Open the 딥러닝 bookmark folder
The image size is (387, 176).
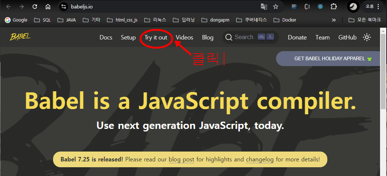tap(184, 20)
